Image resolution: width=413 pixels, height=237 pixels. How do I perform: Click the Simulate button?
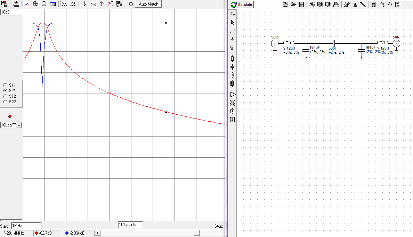(242, 5)
